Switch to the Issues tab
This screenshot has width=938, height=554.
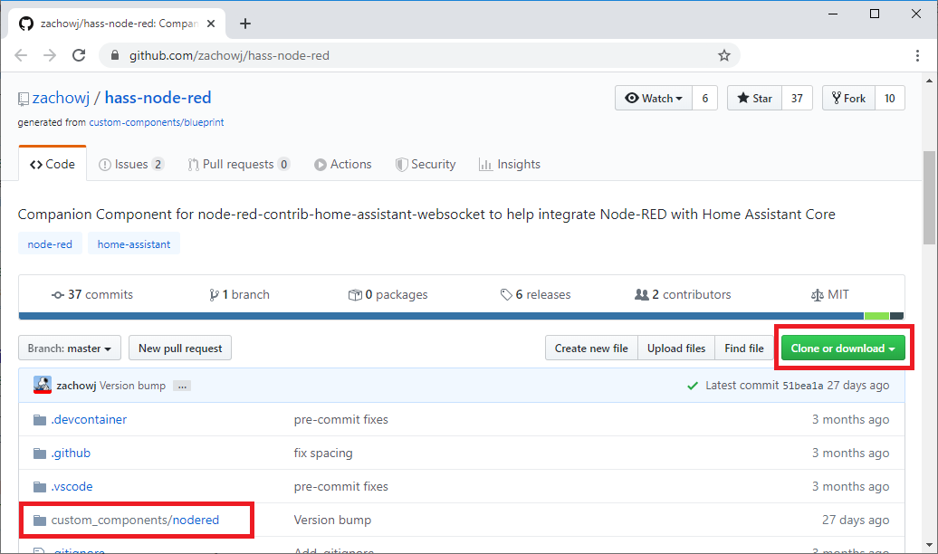click(x=131, y=164)
